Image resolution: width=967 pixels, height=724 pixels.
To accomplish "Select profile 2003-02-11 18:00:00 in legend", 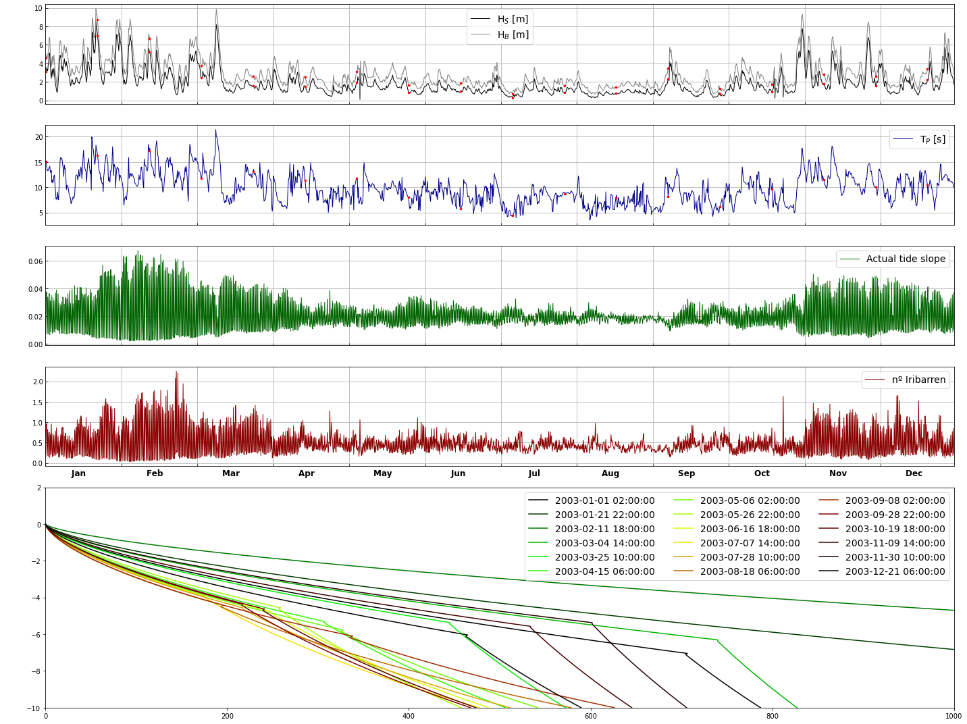I will tap(604, 529).
